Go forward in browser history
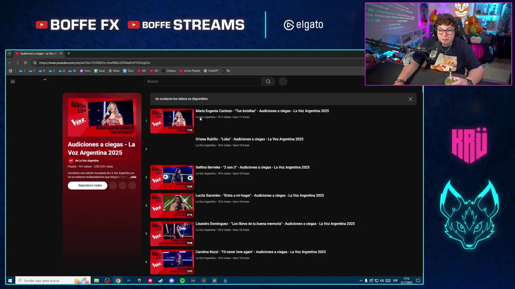The width and height of the screenshot is (515, 289). pyautogui.click(x=17, y=63)
